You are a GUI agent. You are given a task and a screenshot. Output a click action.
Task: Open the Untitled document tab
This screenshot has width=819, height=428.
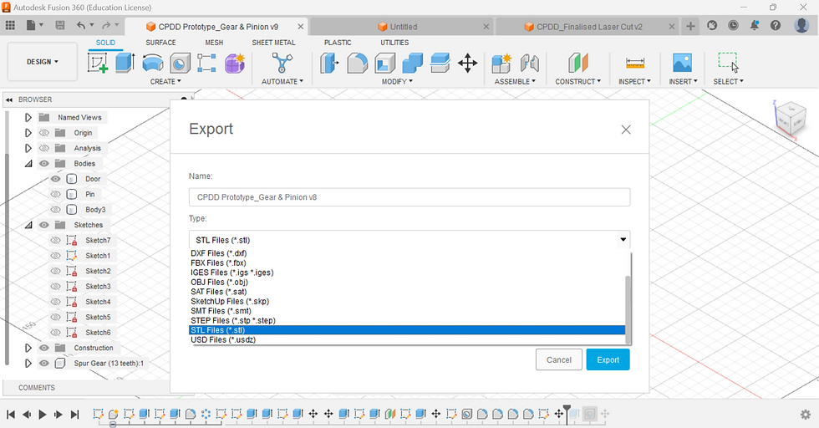pos(403,27)
